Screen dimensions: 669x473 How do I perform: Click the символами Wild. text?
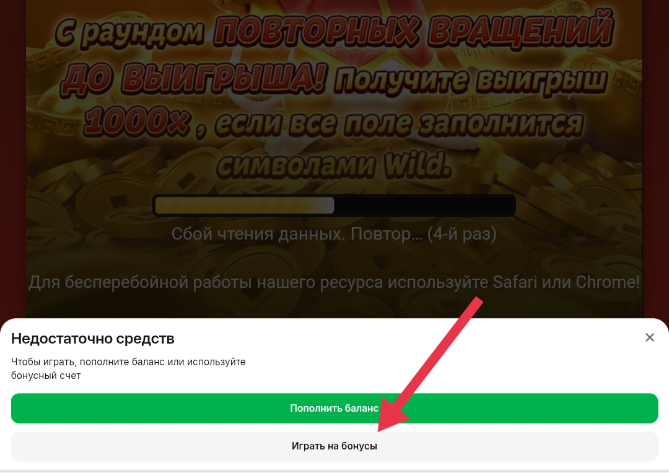tap(334, 165)
